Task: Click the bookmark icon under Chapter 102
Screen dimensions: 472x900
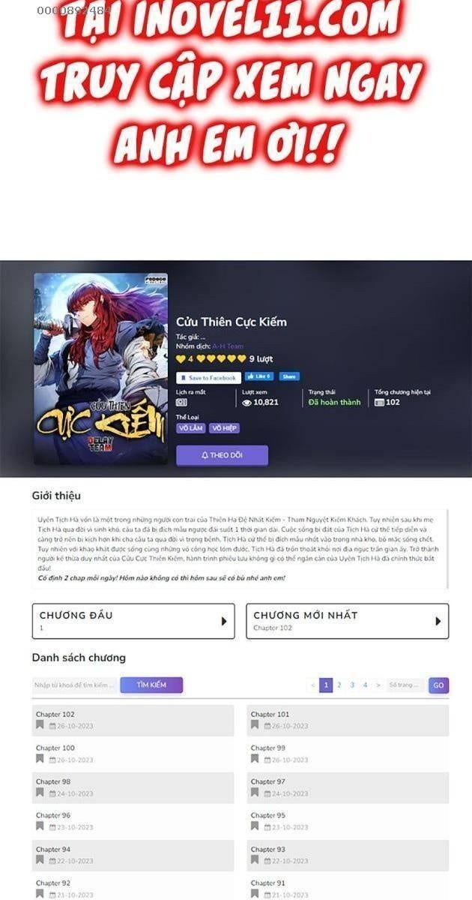Action: click(40, 725)
